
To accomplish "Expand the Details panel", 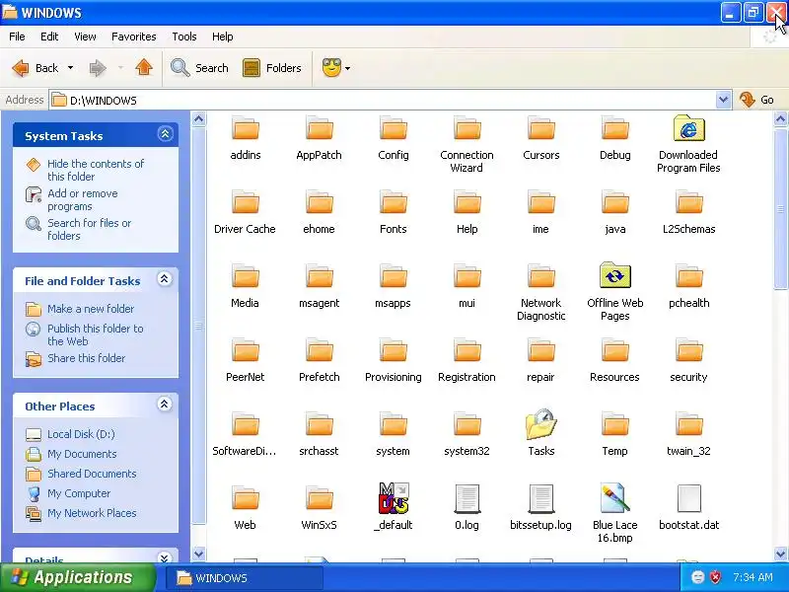I will click(164, 557).
